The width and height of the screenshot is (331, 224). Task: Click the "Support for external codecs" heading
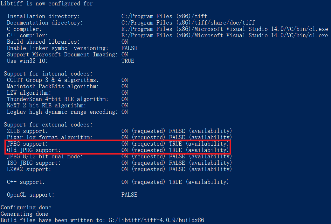tap(48, 125)
